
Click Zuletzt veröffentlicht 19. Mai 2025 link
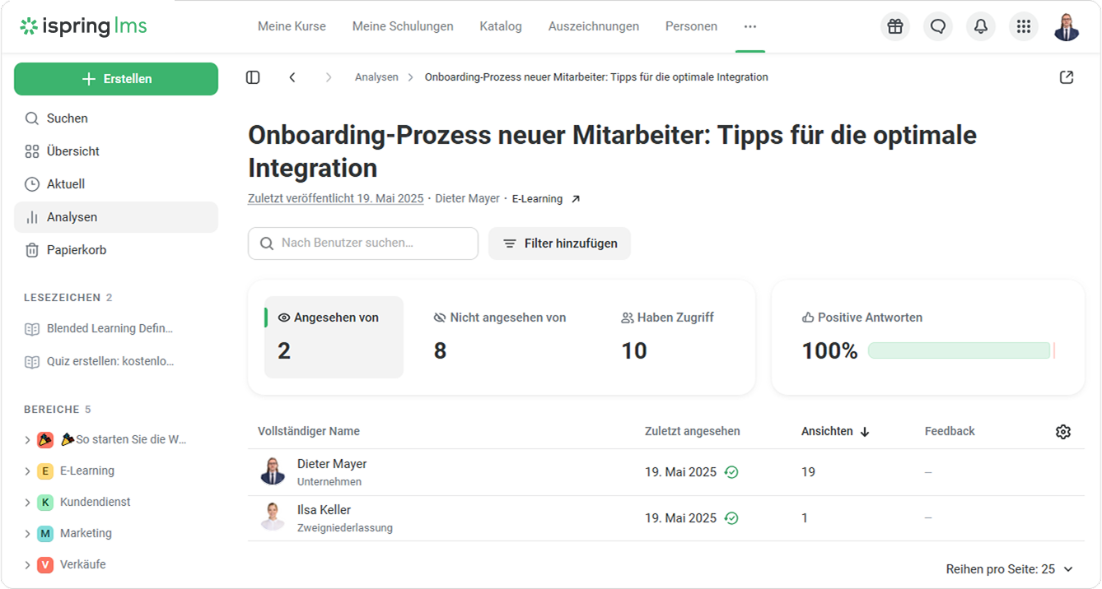336,199
